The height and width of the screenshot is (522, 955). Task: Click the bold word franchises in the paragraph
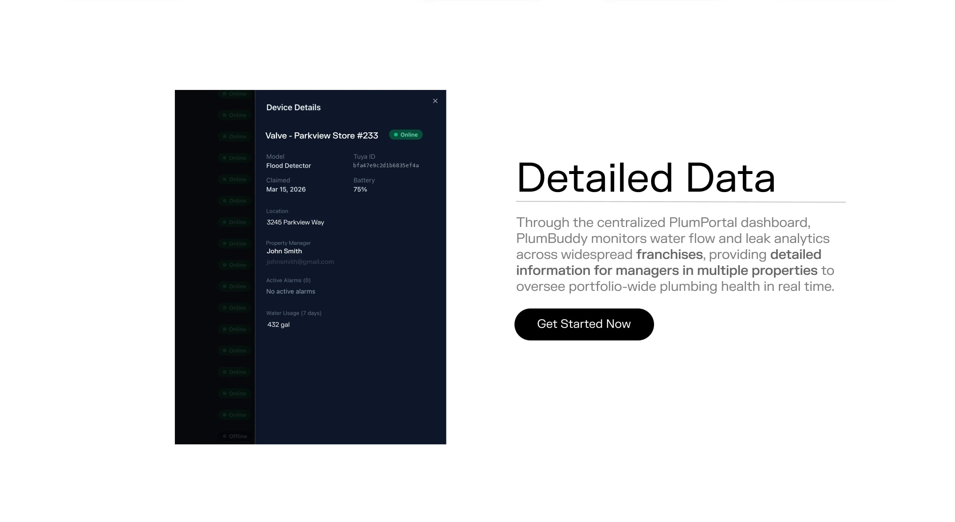669,255
